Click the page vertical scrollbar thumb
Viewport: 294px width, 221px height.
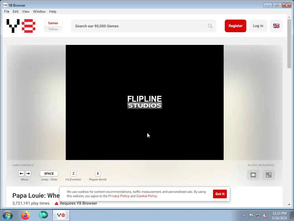click(x=289, y=44)
